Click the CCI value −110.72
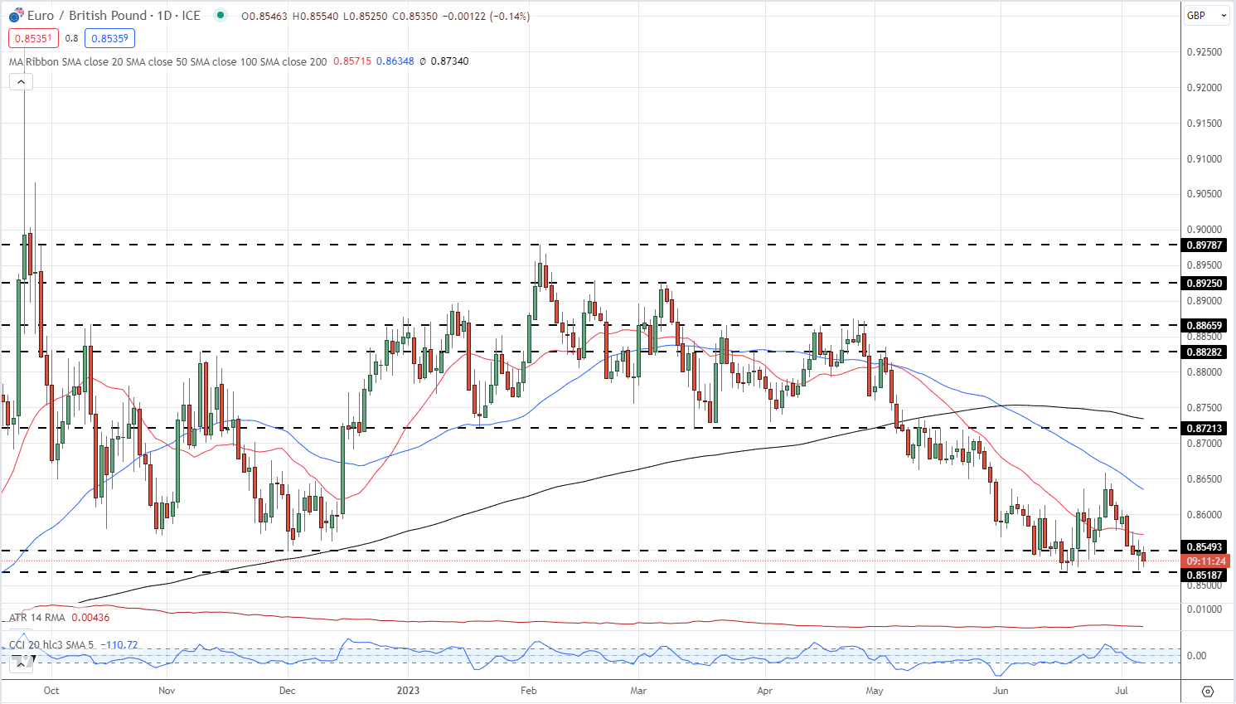The image size is (1236, 704). point(119,645)
